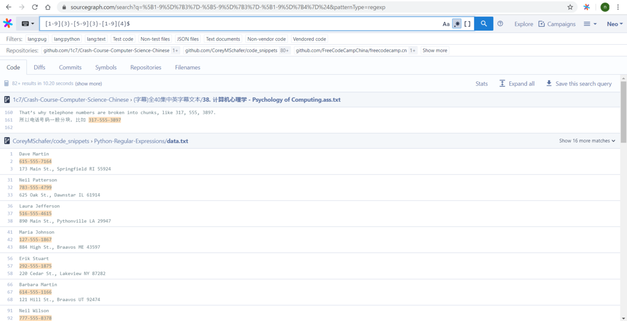The image size is (627, 321).
Task: Apply the lang:pug filter
Action: [37, 39]
